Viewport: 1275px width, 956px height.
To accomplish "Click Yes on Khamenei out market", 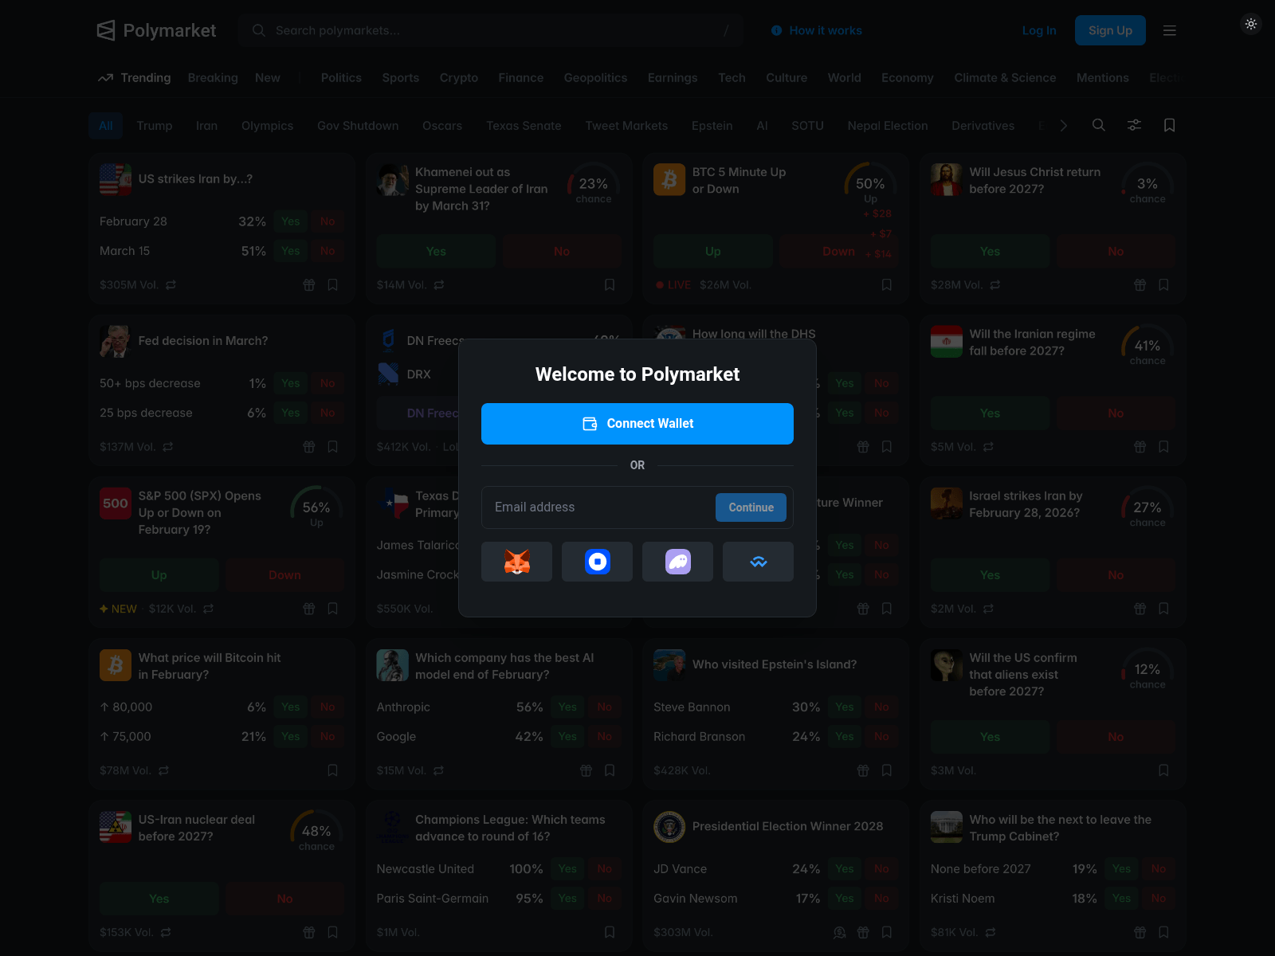I will (436, 251).
